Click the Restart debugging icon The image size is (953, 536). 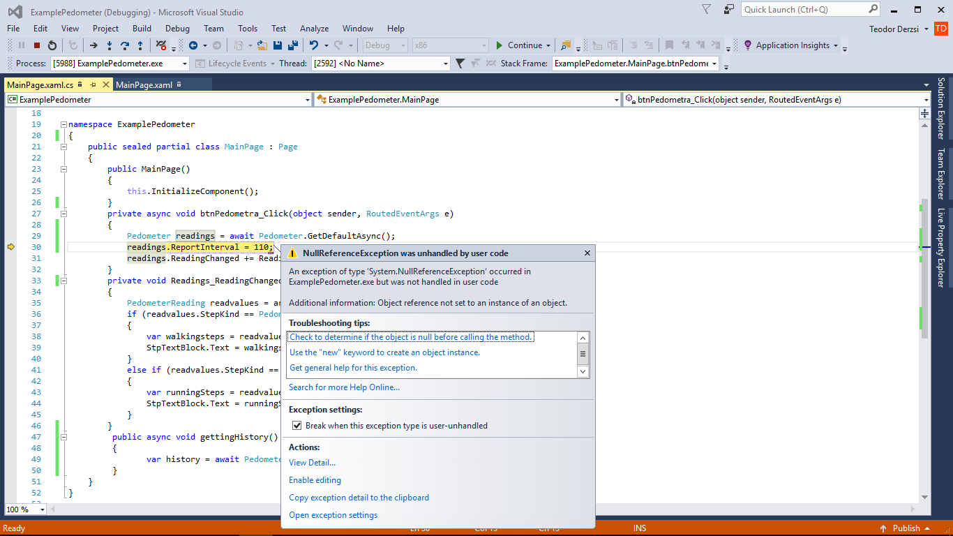click(x=52, y=45)
